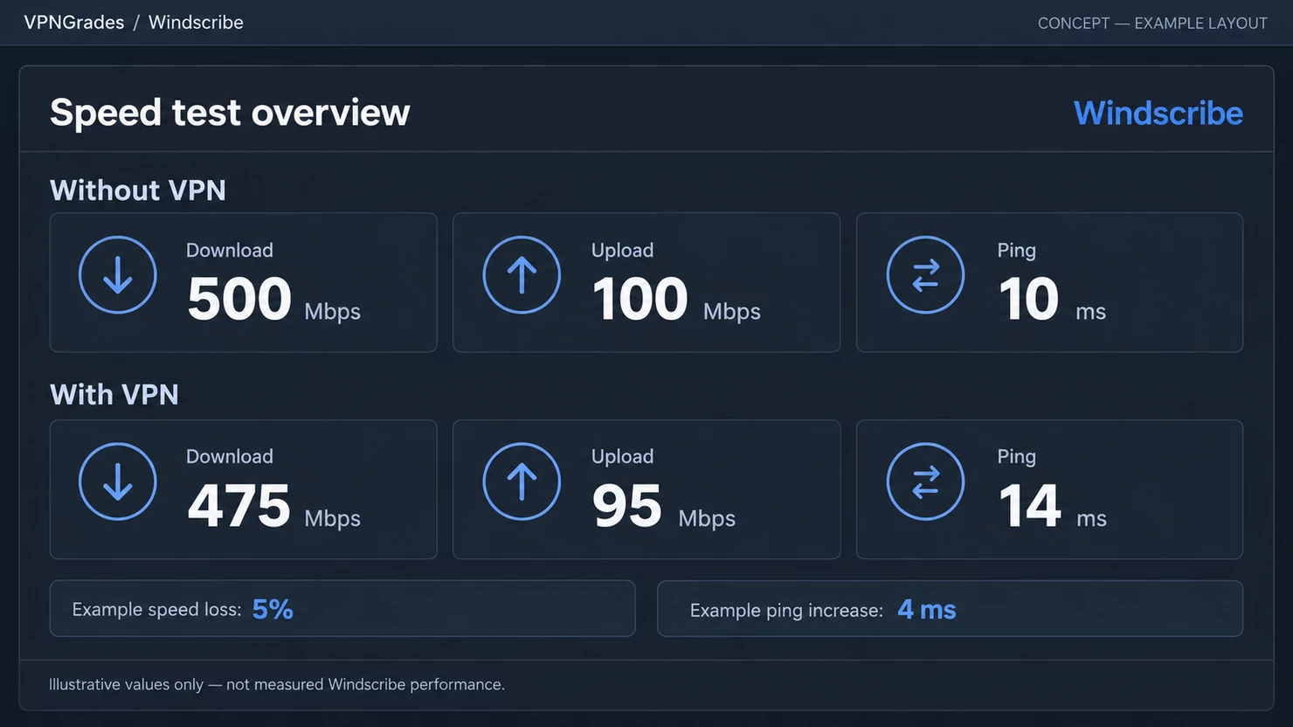Viewport: 1293px width, 727px height.
Task: Click the With VPN ping arrows icon
Action: (x=925, y=481)
